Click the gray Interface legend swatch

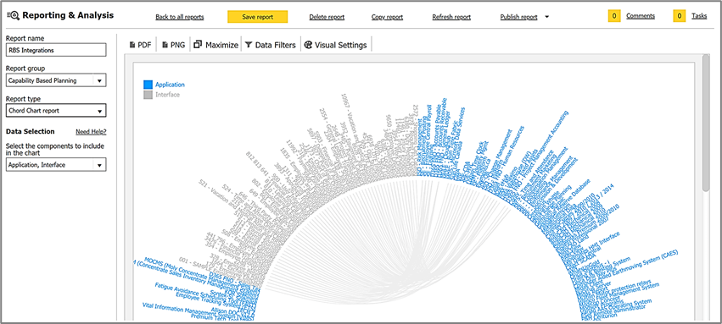coord(148,95)
